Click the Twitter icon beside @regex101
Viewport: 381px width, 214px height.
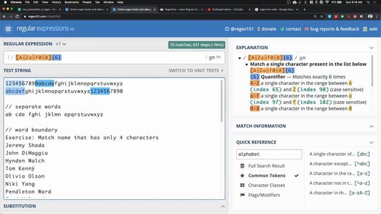(x=227, y=29)
